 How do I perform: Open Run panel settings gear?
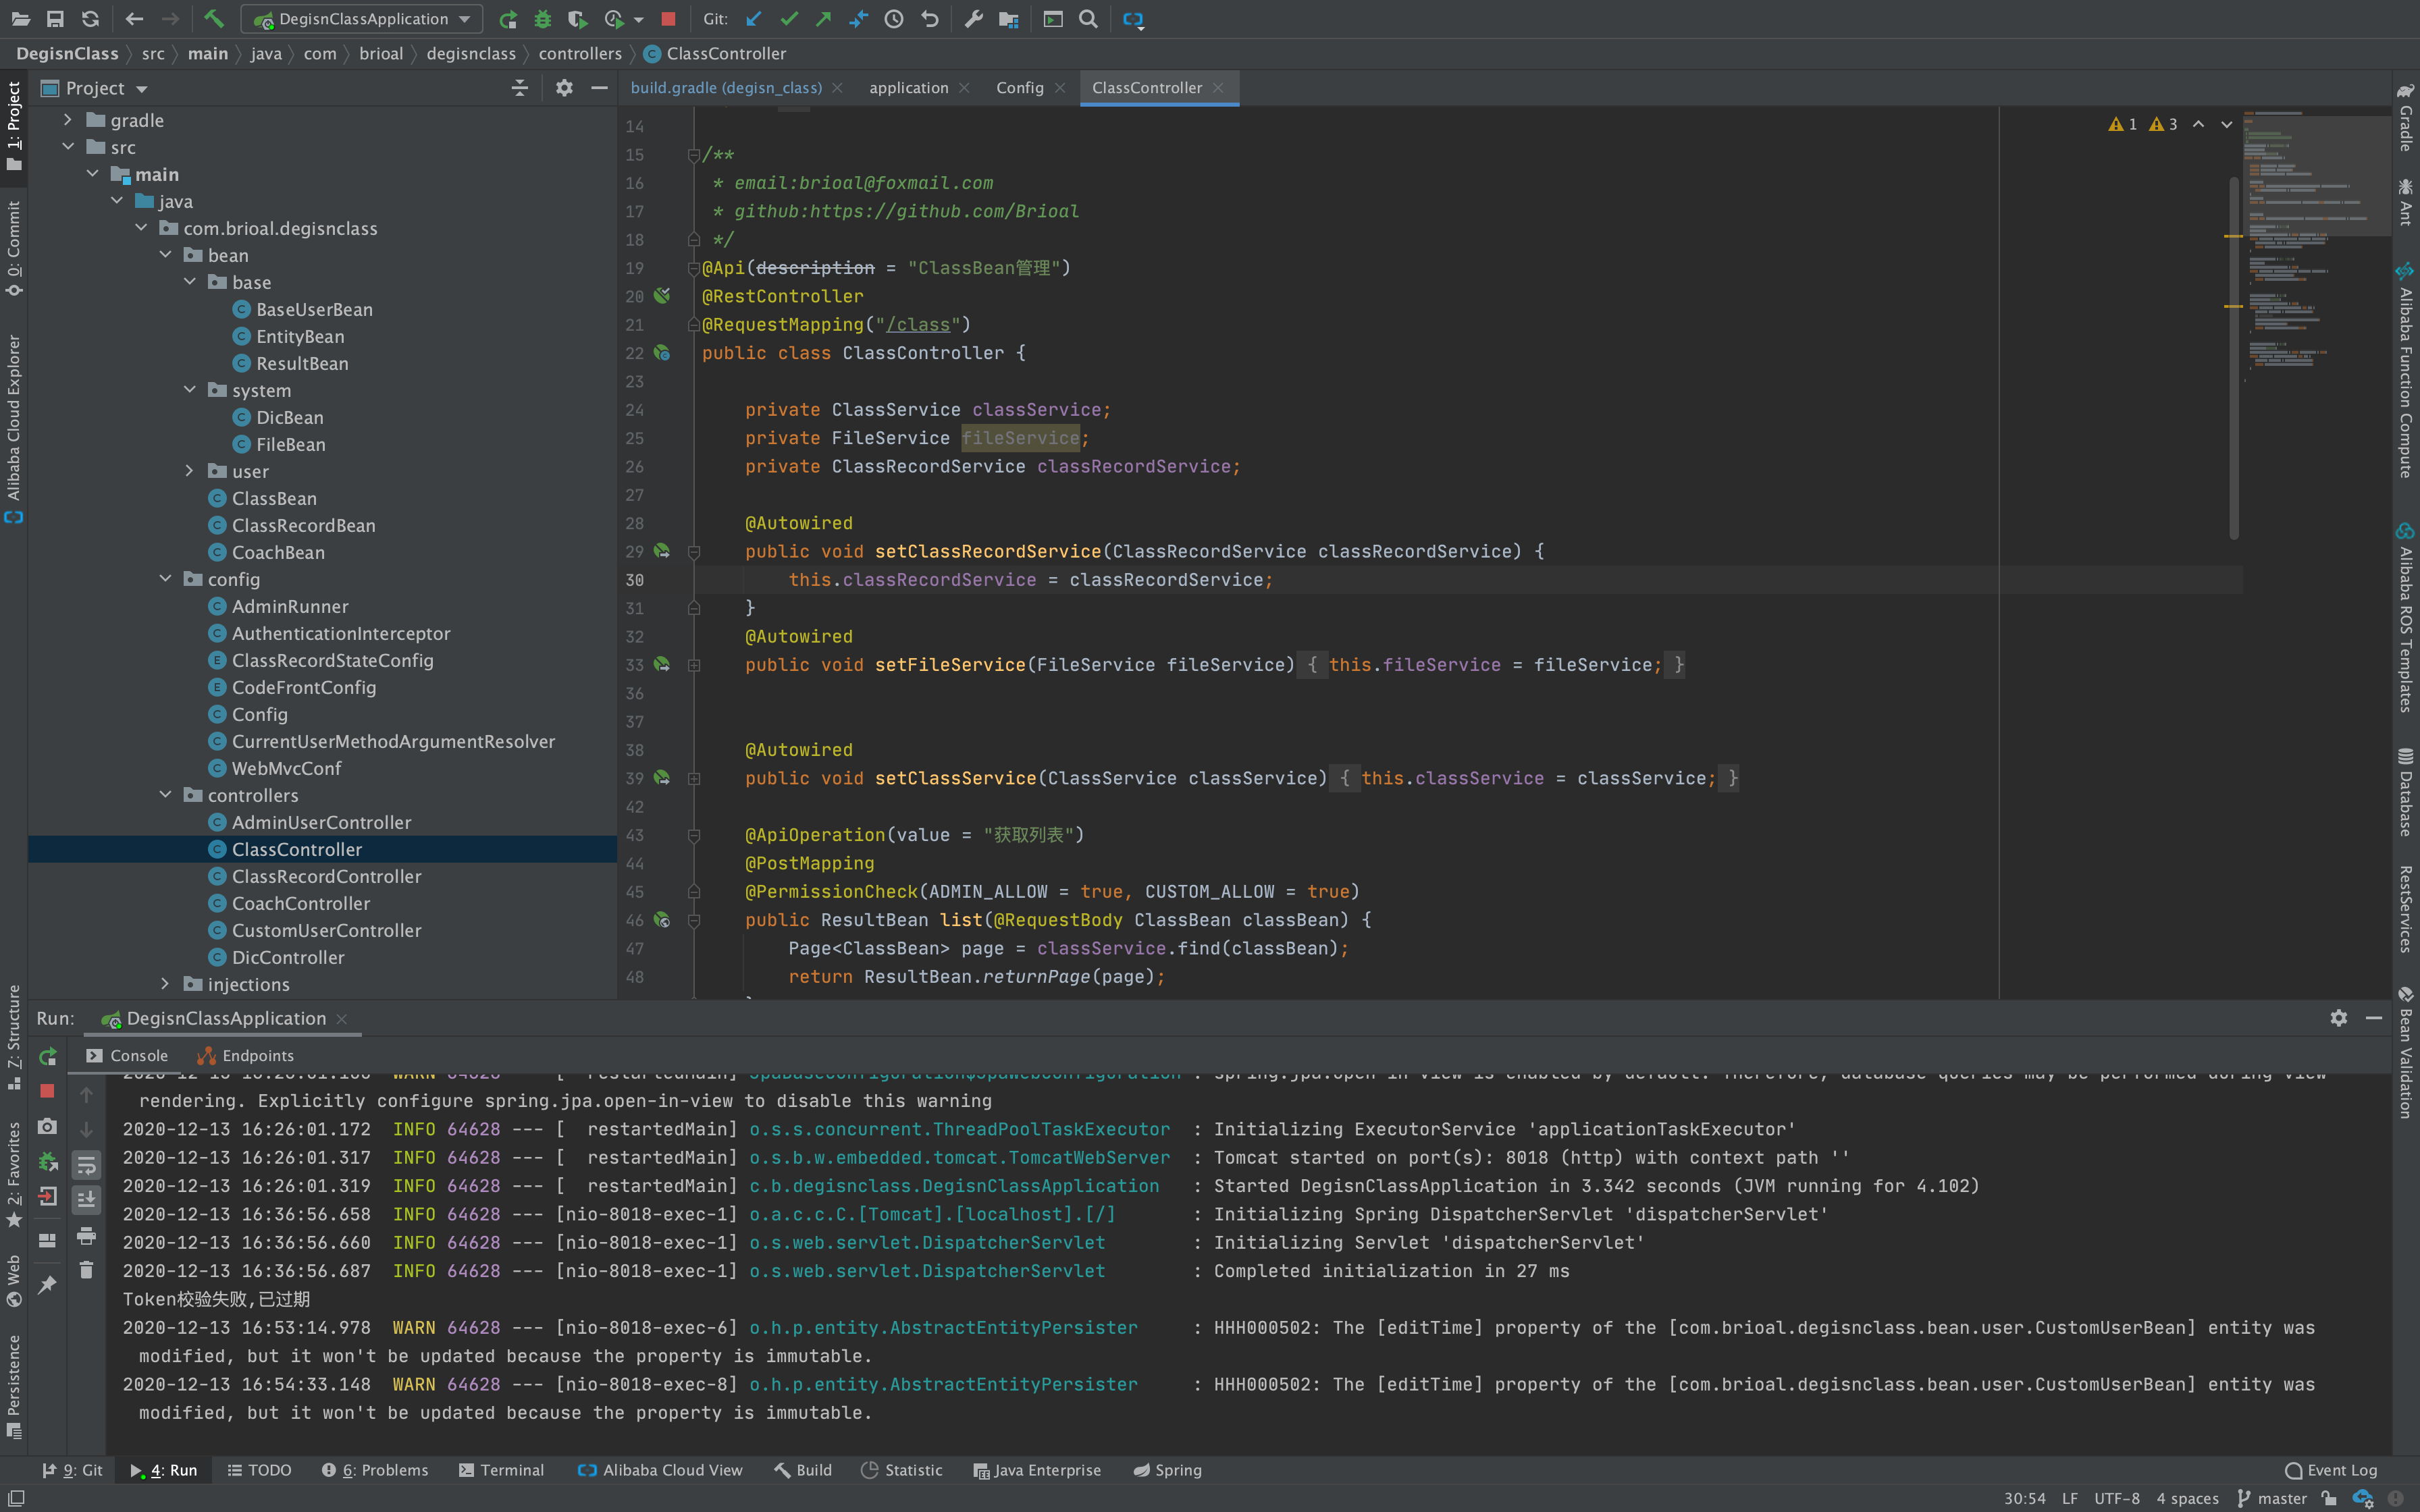(x=2338, y=1018)
